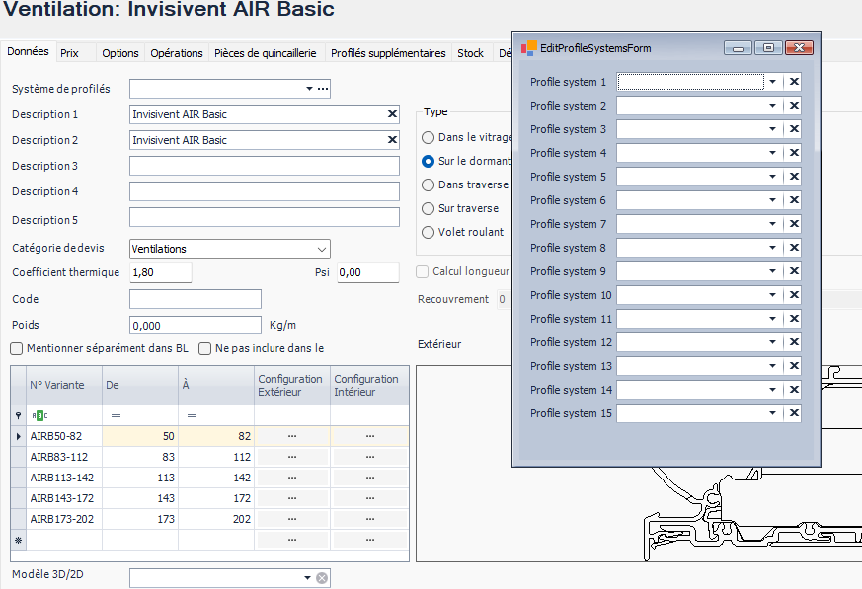The width and height of the screenshot is (862, 589).
Task: Clear the Profile system 10 field
Action: (x=794, y=295)
